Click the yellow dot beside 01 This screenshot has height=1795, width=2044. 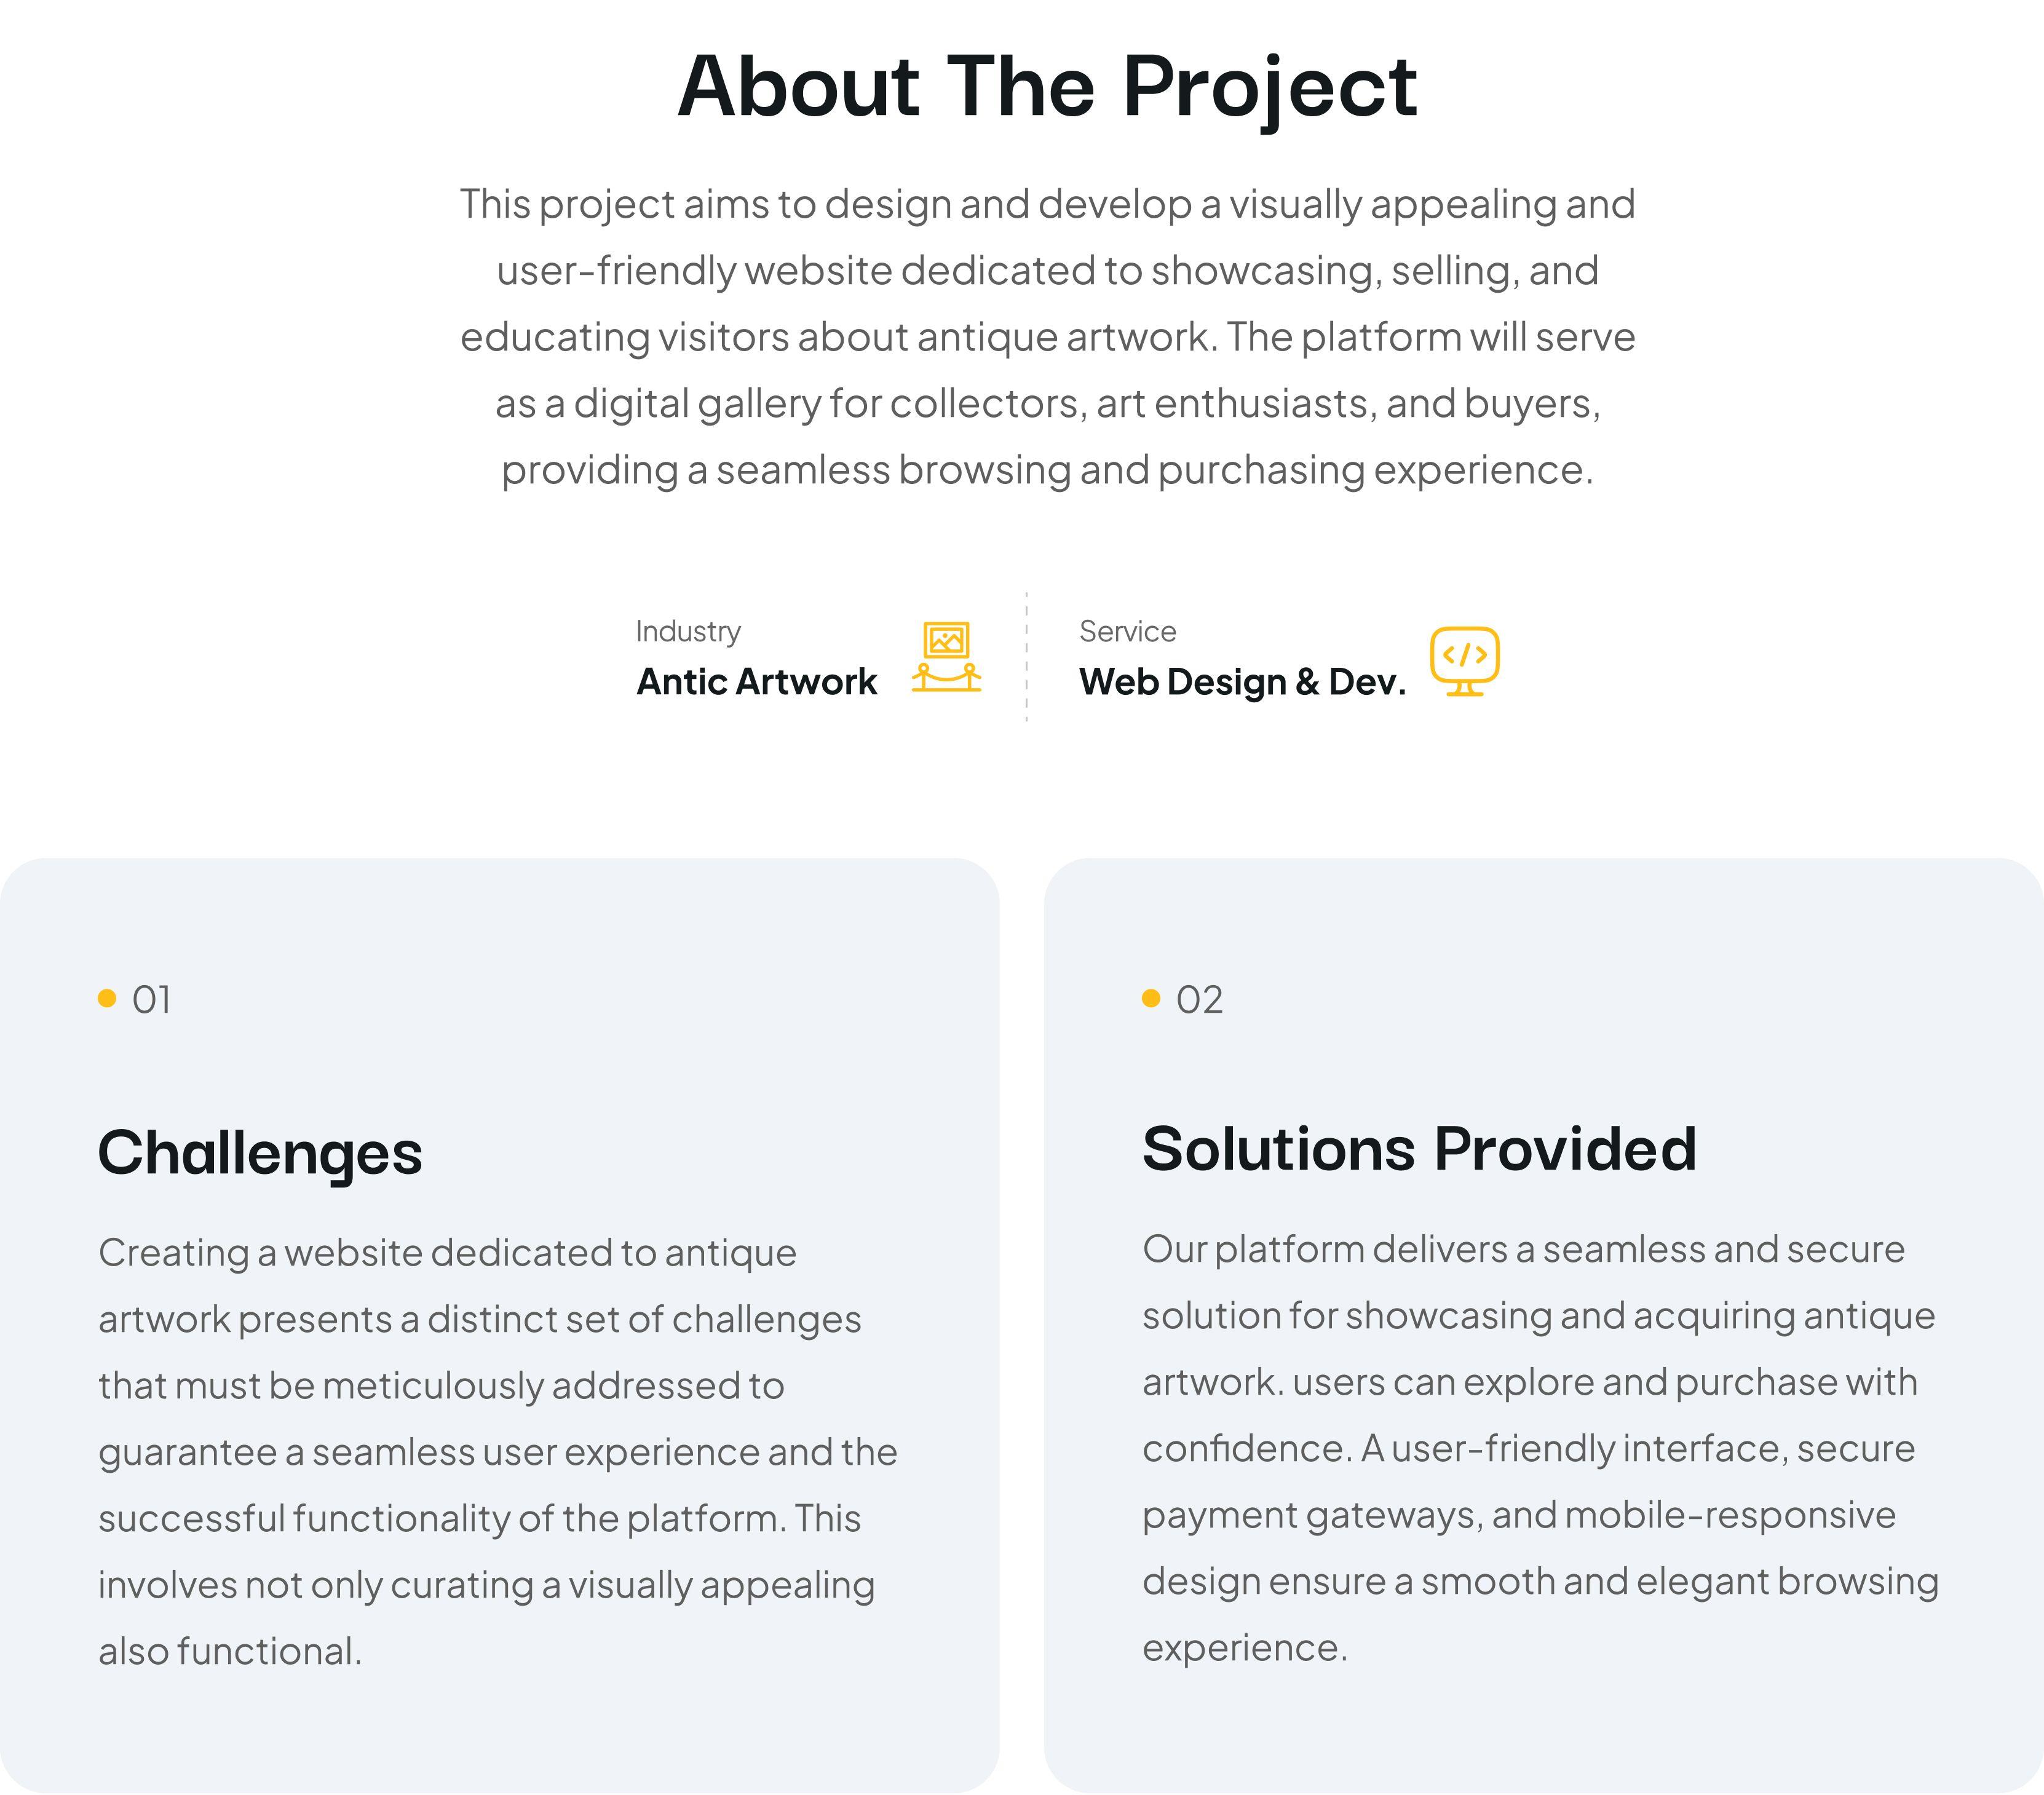point(107,998)
